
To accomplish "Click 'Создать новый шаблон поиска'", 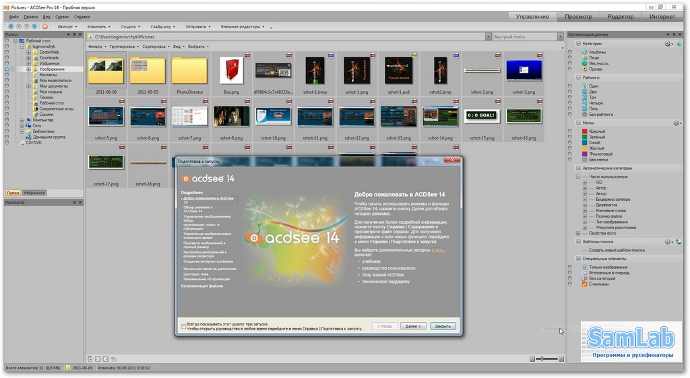I will click(617, 251).
